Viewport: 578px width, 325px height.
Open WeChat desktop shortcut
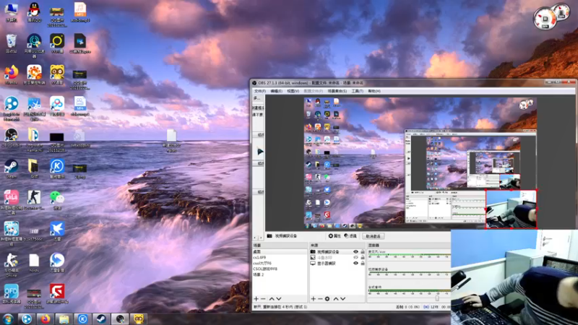57,200
